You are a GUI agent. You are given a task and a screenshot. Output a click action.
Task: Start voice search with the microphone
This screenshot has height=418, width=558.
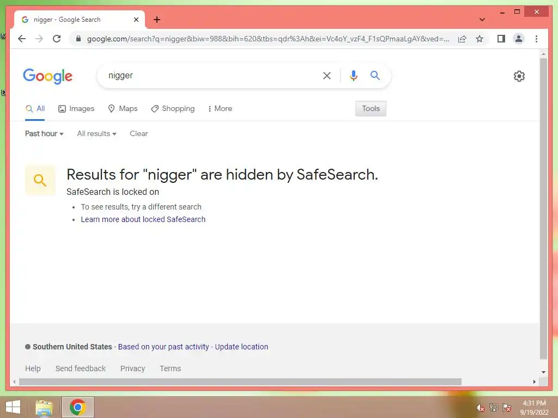pos(353,75)
